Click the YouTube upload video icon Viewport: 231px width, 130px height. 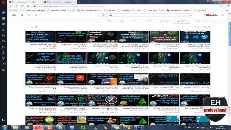click(36, 15)
